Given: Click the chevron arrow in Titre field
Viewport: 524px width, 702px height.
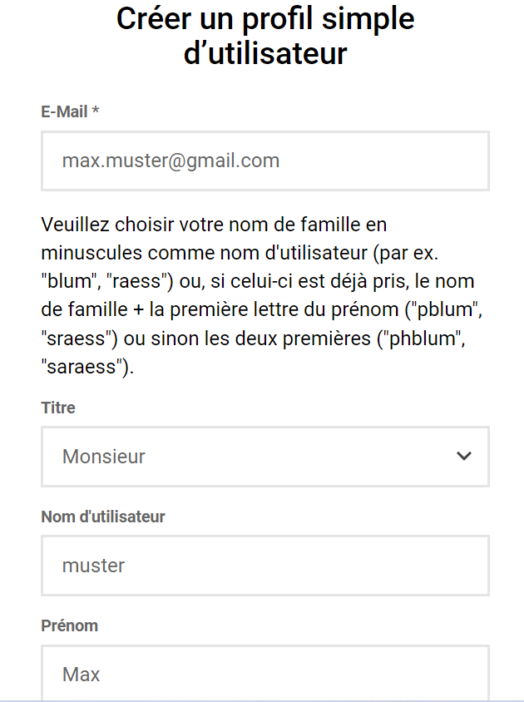Looking at the screenshot, I should [x=464, y=456].
